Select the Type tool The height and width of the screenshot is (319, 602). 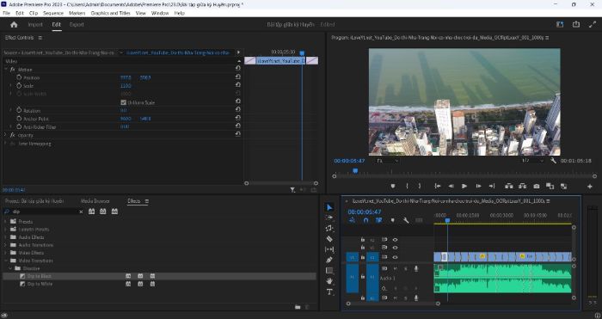(x=329, y=291)
